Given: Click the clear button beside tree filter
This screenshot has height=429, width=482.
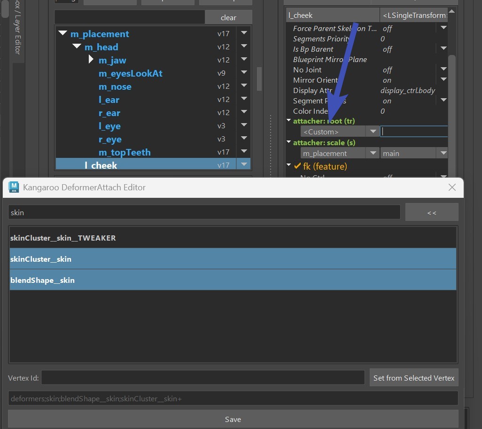Looking at the screenshot, I should tap(228, 17).
